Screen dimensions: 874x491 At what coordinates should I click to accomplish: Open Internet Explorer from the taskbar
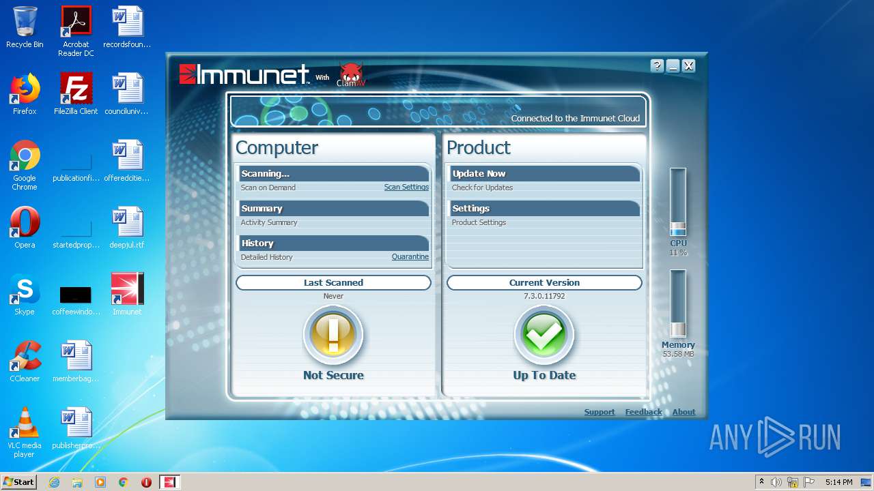tap(54, 482)
